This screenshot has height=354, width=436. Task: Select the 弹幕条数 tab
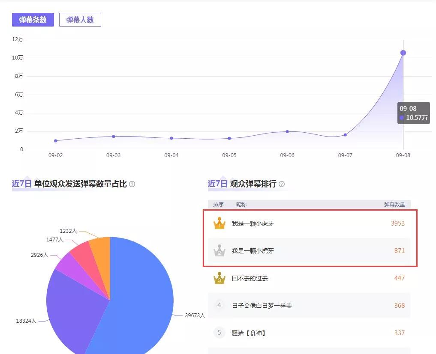coord(33,19)
